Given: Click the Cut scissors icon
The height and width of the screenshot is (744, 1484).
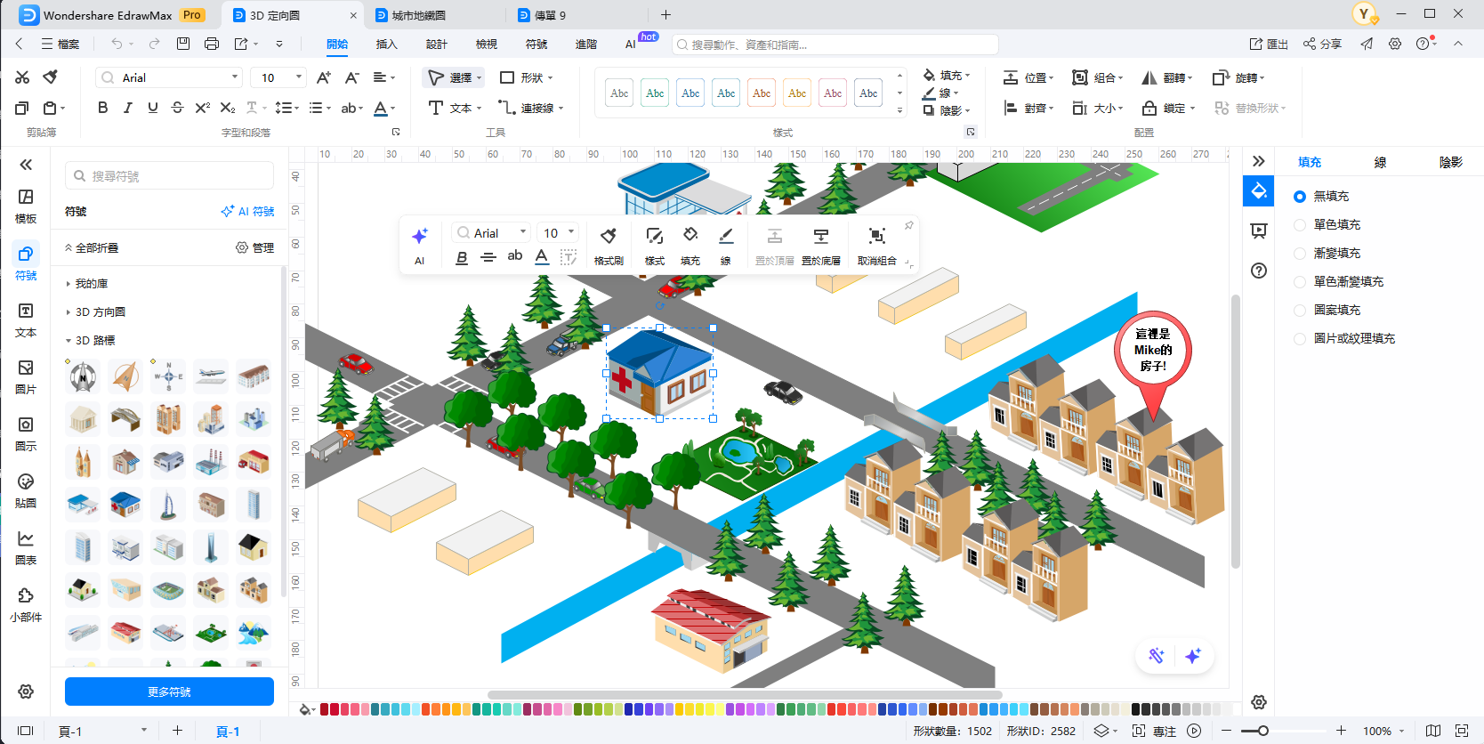Looking at the screenshot, I should (x=22, y=77).
